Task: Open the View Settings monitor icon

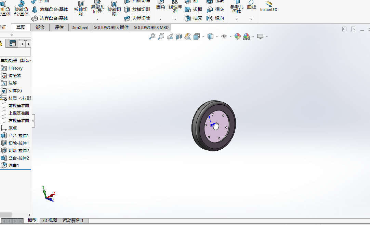Action: (x=260, y=36)
